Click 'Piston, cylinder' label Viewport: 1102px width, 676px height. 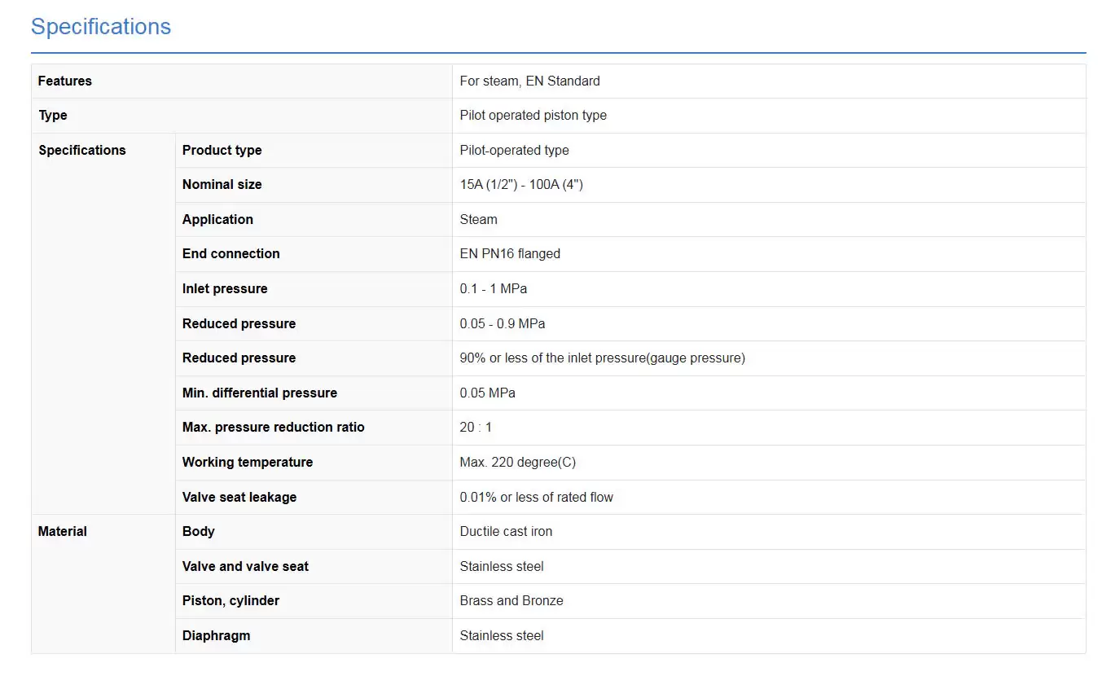230,601
